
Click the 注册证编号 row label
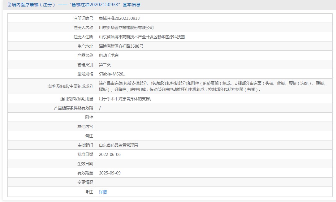click(x=83, y=18)
